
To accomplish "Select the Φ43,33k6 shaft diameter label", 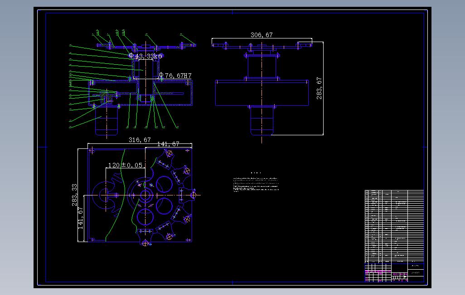I will pyautogui.click(x=145, y=56).
